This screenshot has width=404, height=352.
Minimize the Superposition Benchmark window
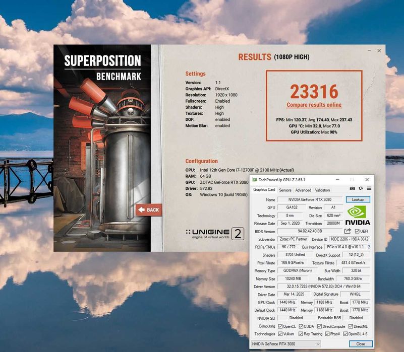tap(369, 50)
